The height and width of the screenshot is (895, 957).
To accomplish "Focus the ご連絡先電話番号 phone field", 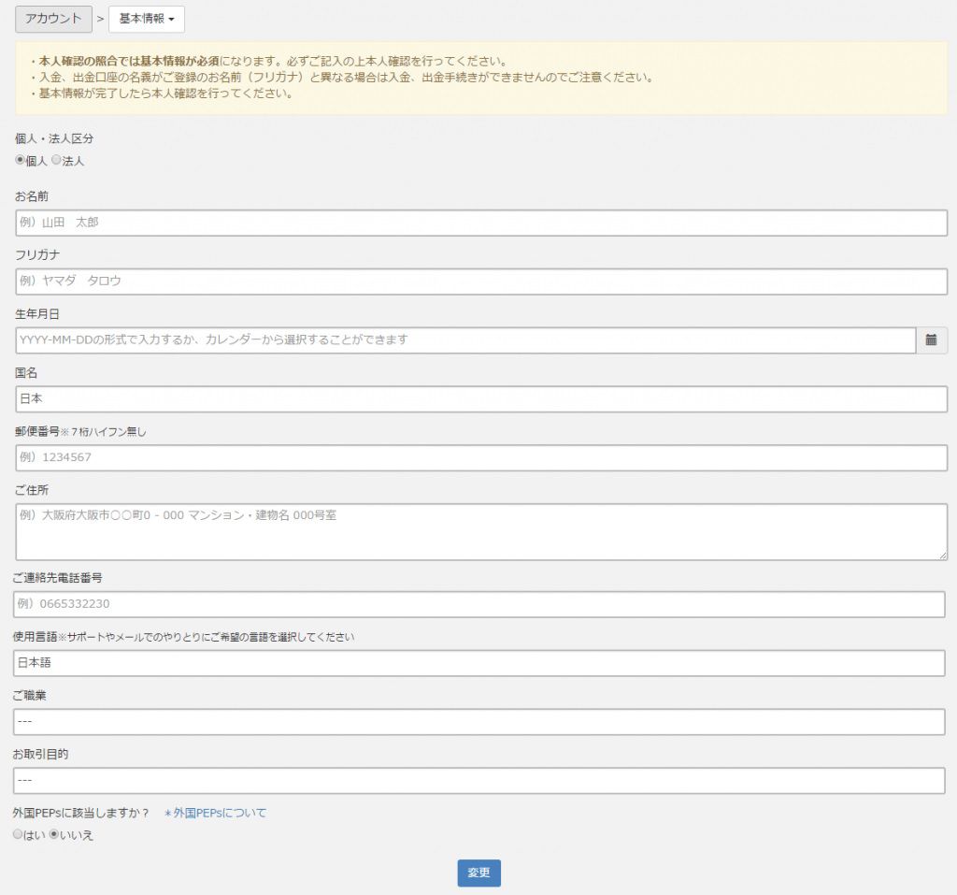I will click(x=478, y=604).
